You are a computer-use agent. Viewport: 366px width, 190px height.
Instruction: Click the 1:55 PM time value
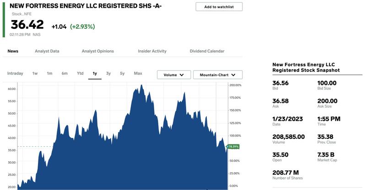(x=329, y=119)
